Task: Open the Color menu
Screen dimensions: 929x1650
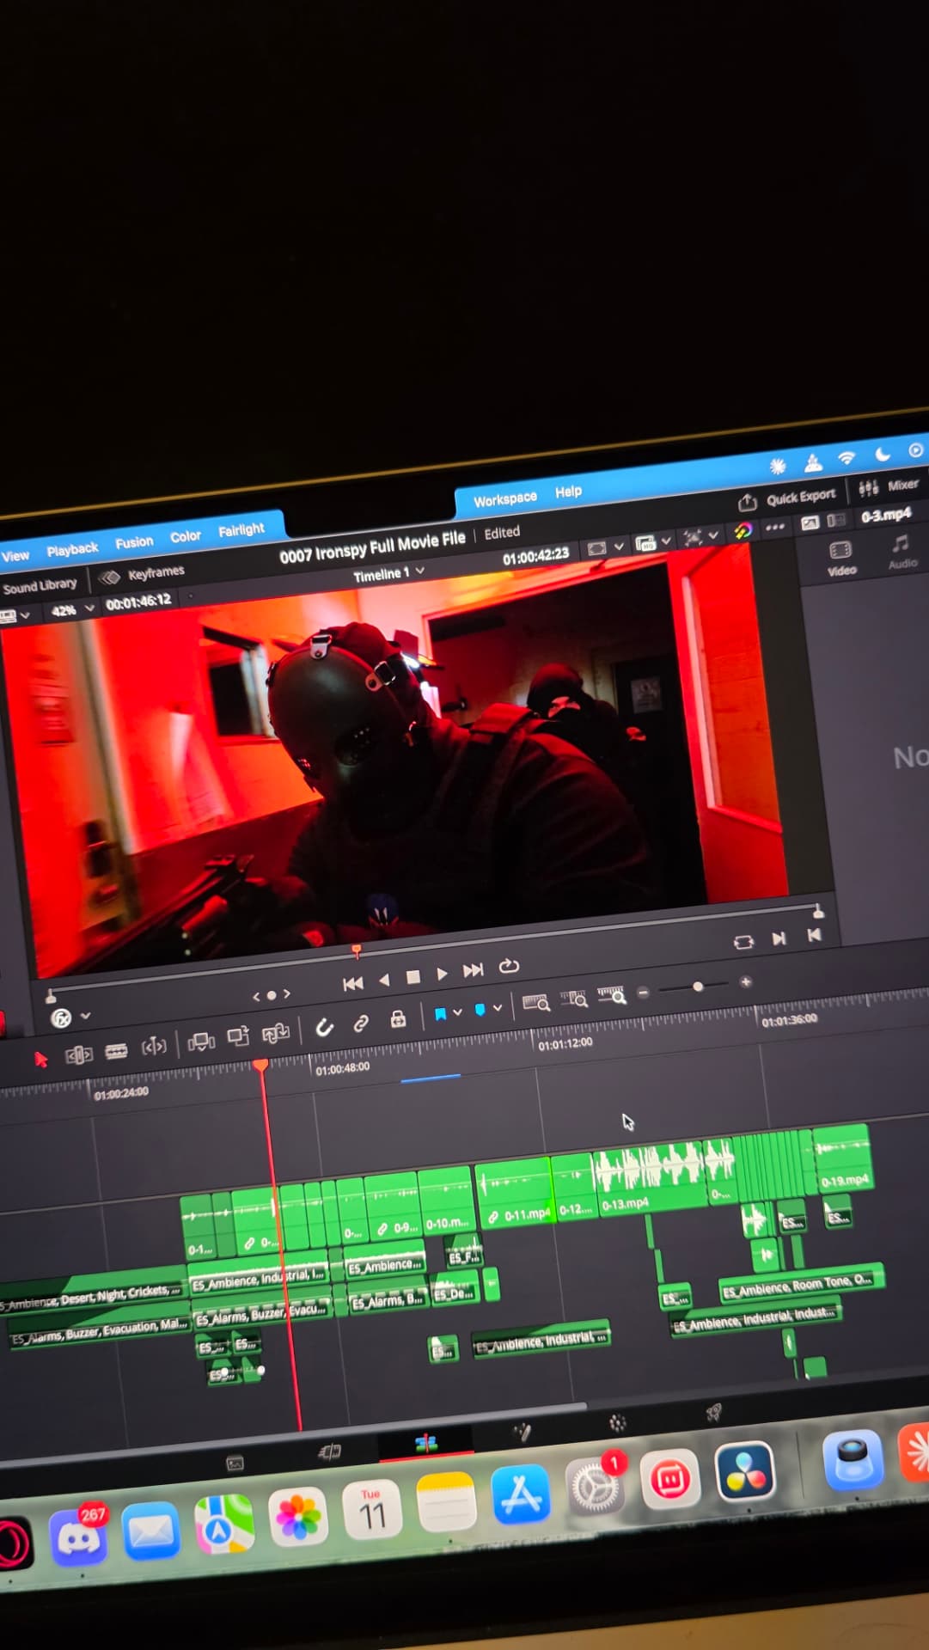Action: click(186, 536)
